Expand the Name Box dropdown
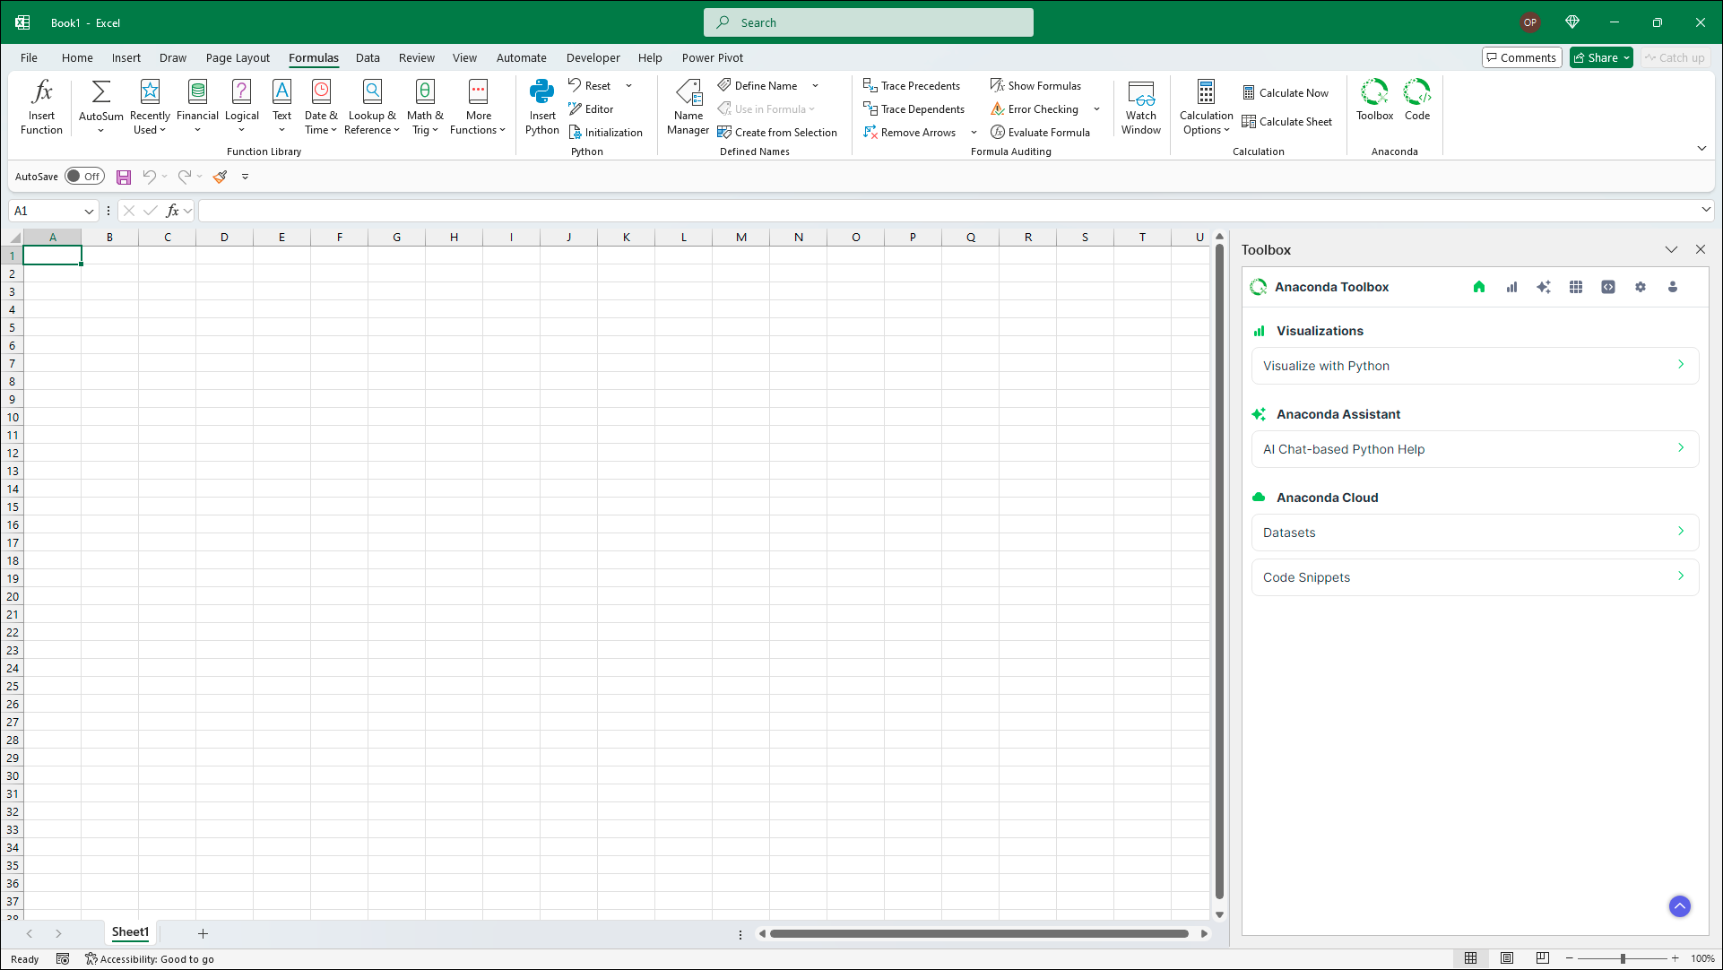 pyautogui.click(x=89, y=212)
